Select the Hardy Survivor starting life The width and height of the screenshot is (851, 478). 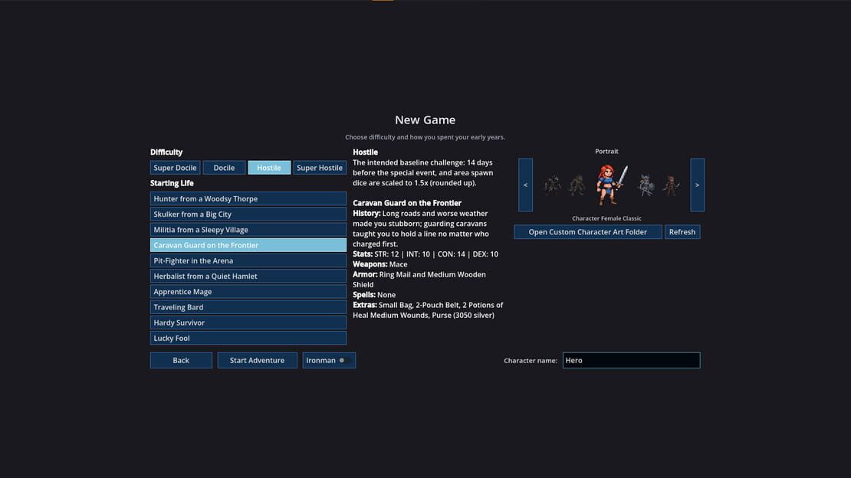248,322
